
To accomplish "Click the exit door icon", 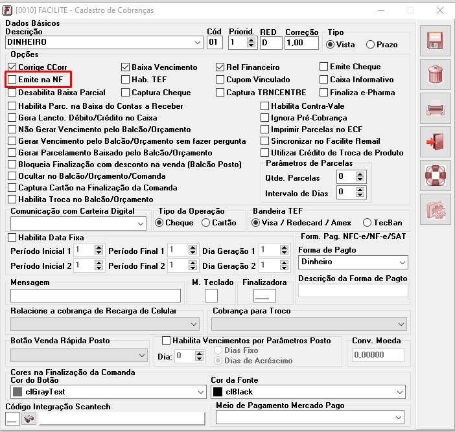I will click(436, 141).
